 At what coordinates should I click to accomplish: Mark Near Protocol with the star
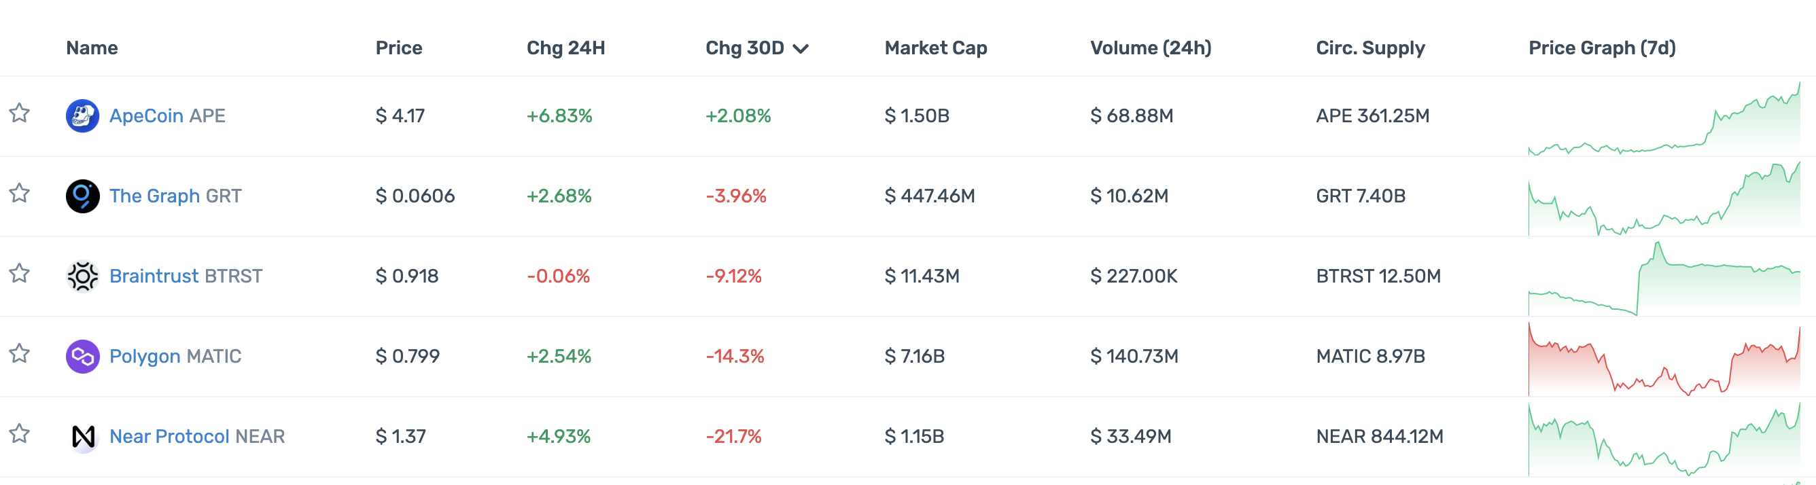pos(20,434)
